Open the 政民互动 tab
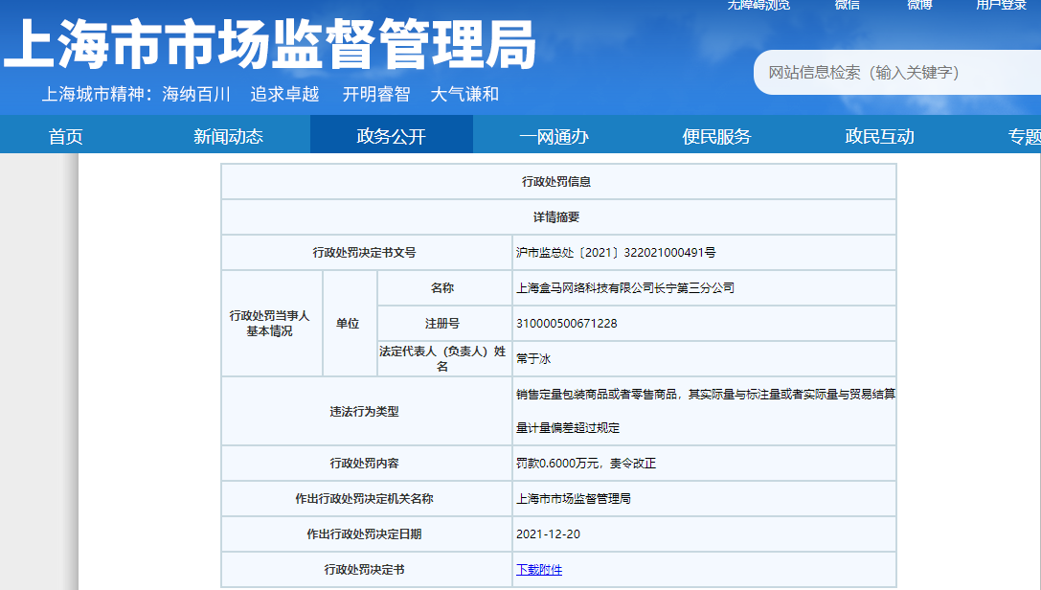The width and height of the screenshot is (1041, 590). click(x=879, y=136)
